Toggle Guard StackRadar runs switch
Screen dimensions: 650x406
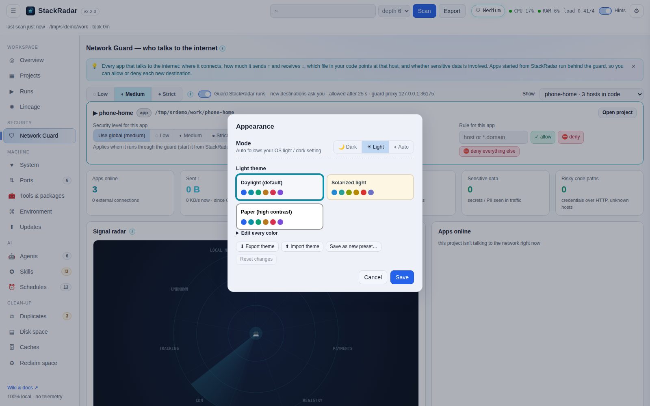point(205,94)
